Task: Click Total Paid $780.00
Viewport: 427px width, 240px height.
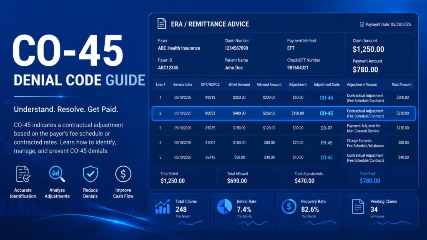Action: (369, 181)
